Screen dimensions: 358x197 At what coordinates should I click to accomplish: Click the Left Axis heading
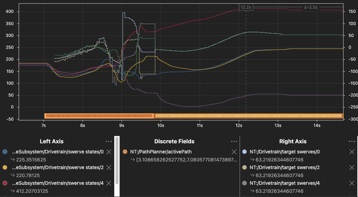[x=52, y=141]
